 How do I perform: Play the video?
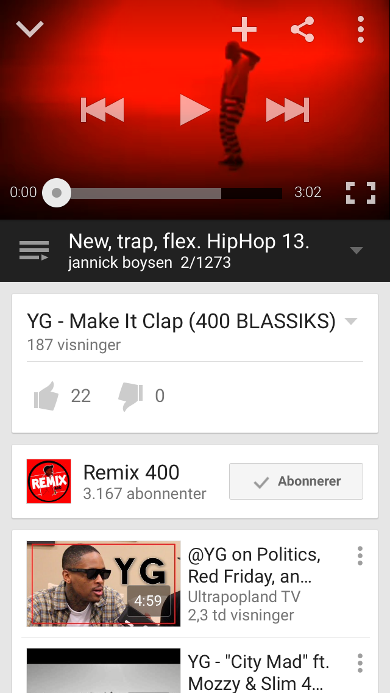[194, 109]
